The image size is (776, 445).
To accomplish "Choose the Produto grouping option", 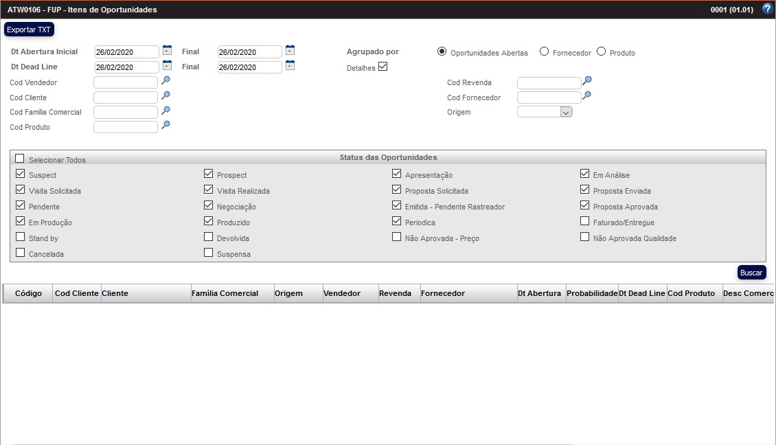I will 602,52.
